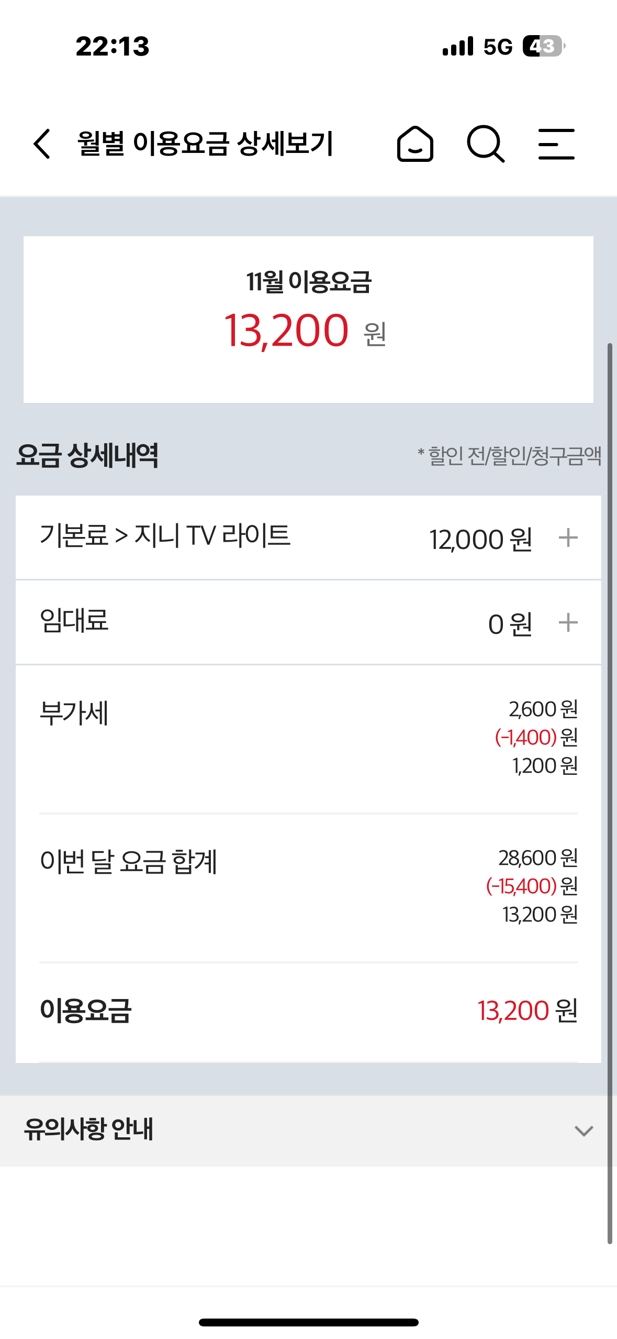617x1339 pixels.
Task: Tap the 11월 이용요금 summary card
Action: pos(308,319)
